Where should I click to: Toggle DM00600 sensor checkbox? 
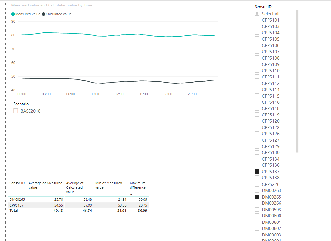[x=257, y=216]
